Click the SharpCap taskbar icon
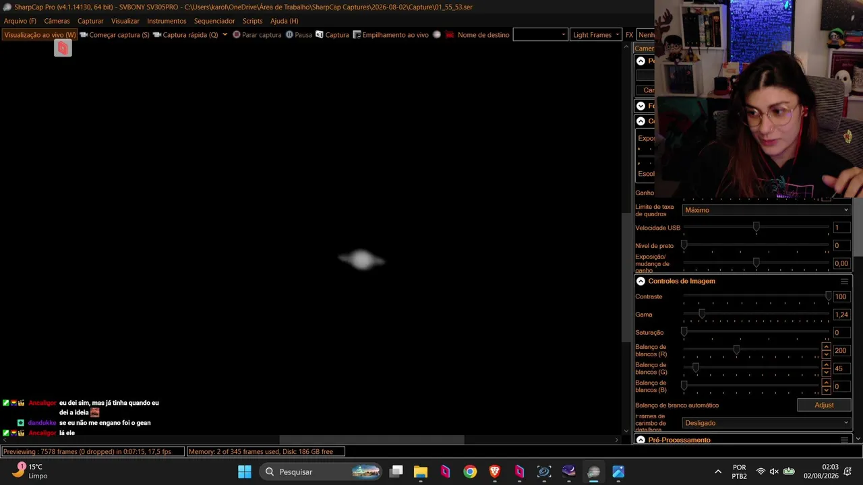 (x=593, y=472)
